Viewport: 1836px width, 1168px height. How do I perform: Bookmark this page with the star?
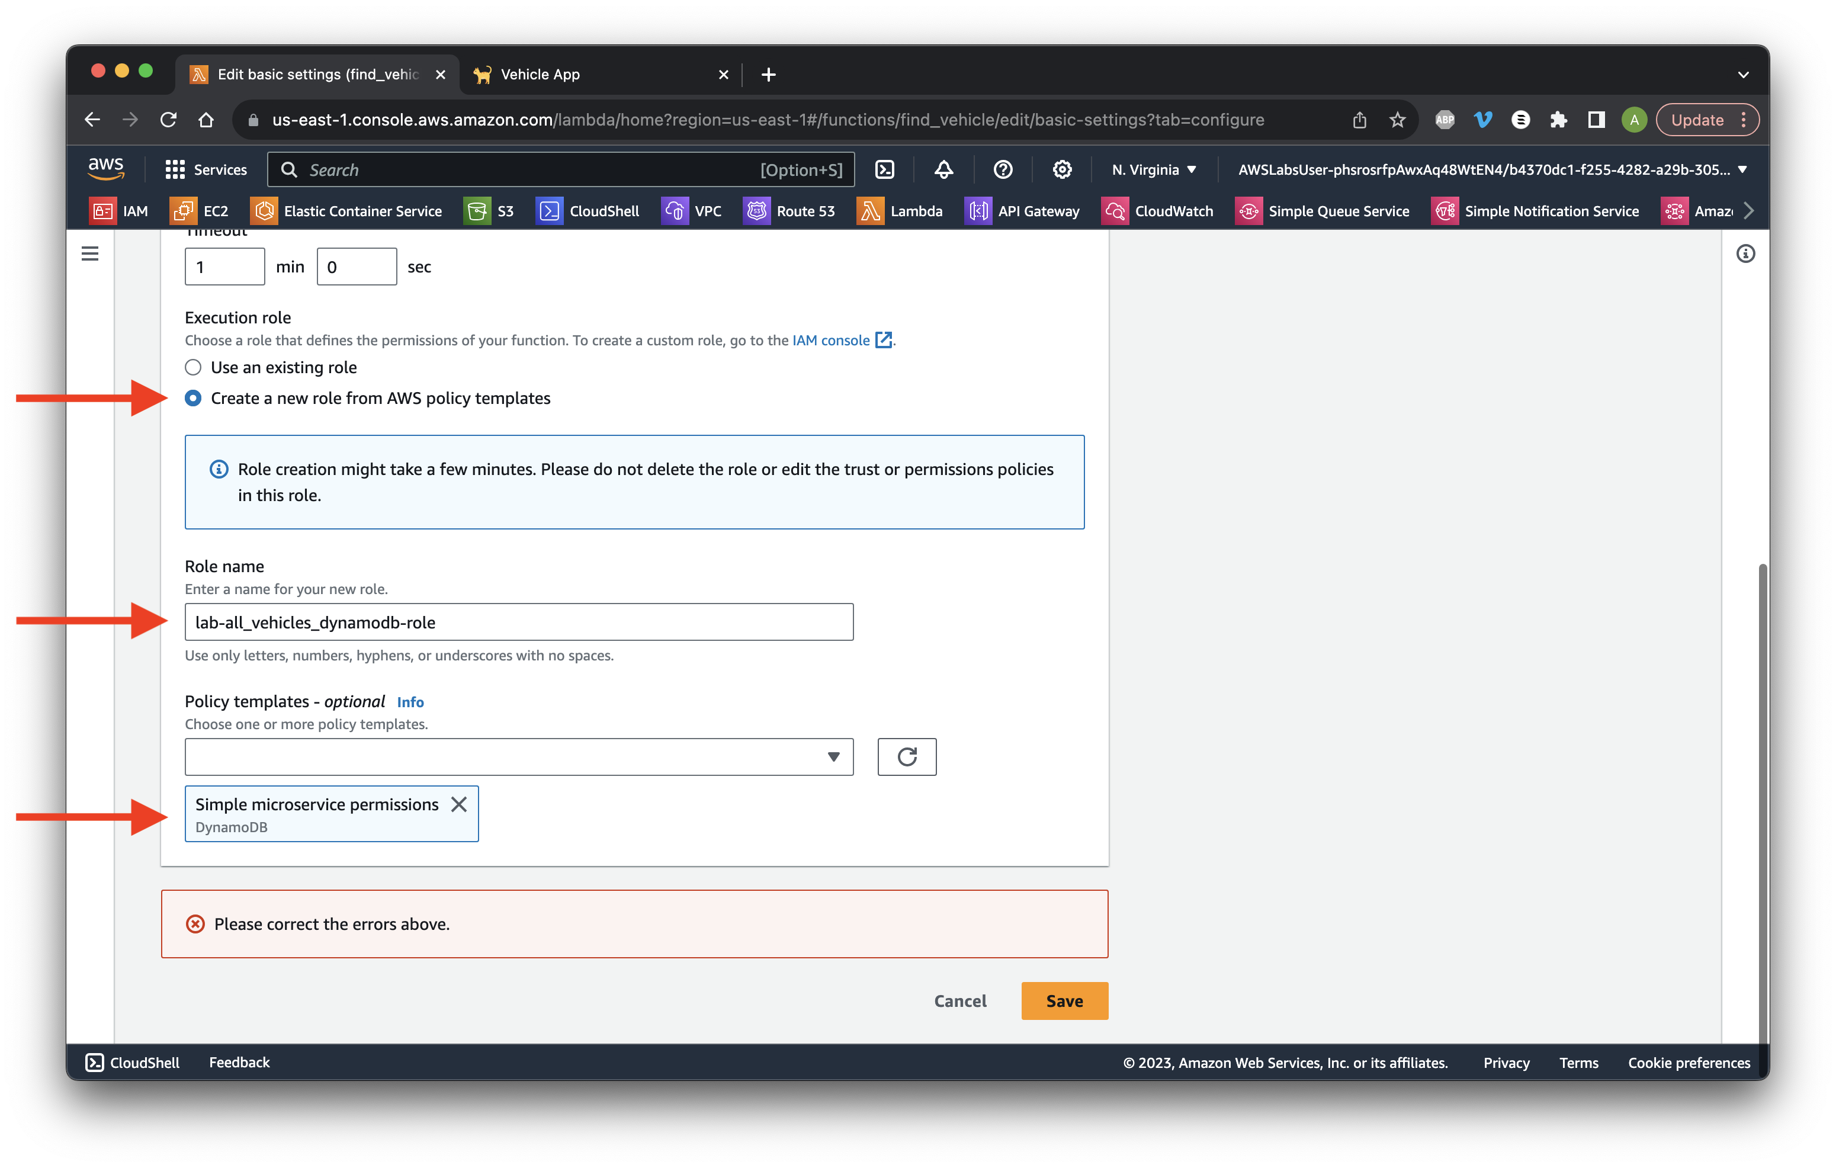click(1397, 120)
